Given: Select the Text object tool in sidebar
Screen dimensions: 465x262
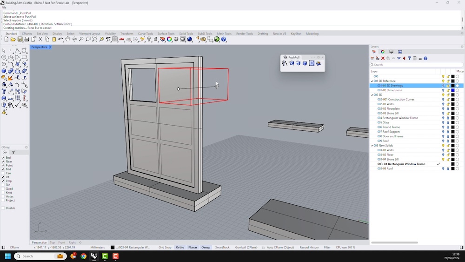Looking at the screenshot, I should [x=4, y=91].
